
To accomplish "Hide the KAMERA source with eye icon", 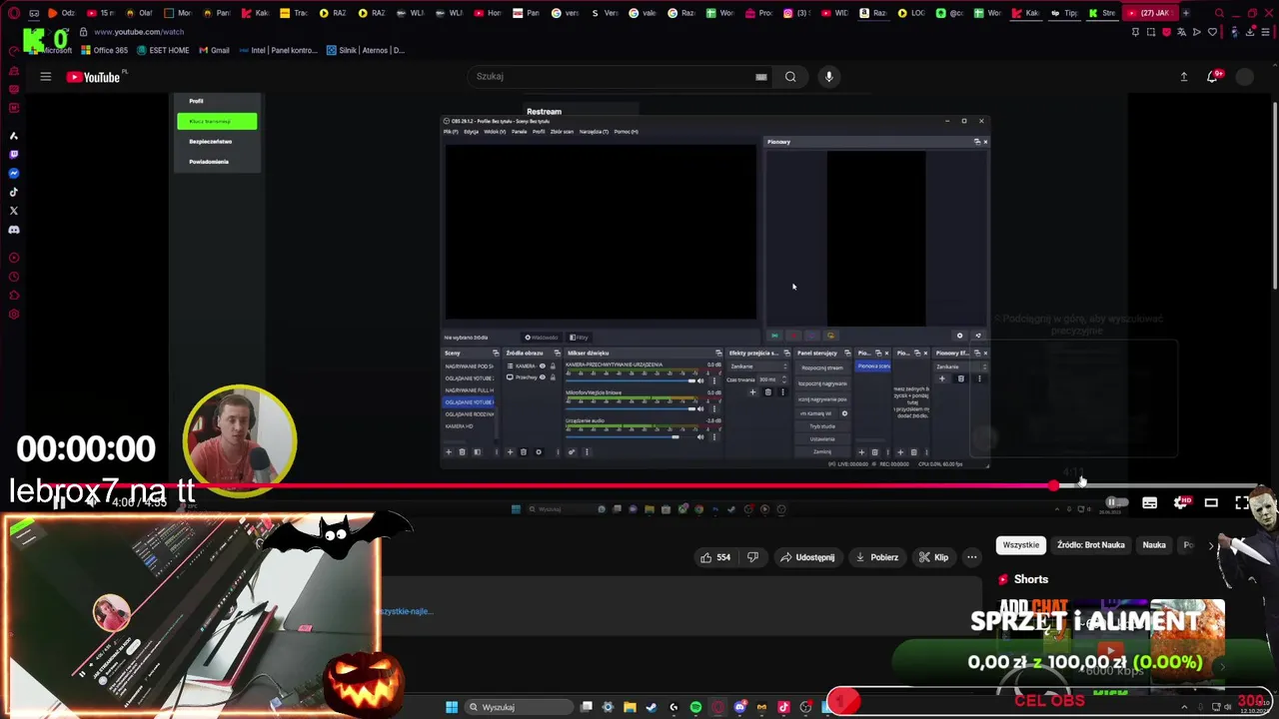I will 543,366.
